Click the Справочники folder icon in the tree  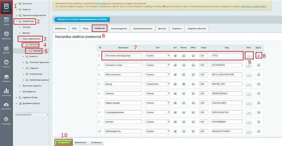coord(27,74)
